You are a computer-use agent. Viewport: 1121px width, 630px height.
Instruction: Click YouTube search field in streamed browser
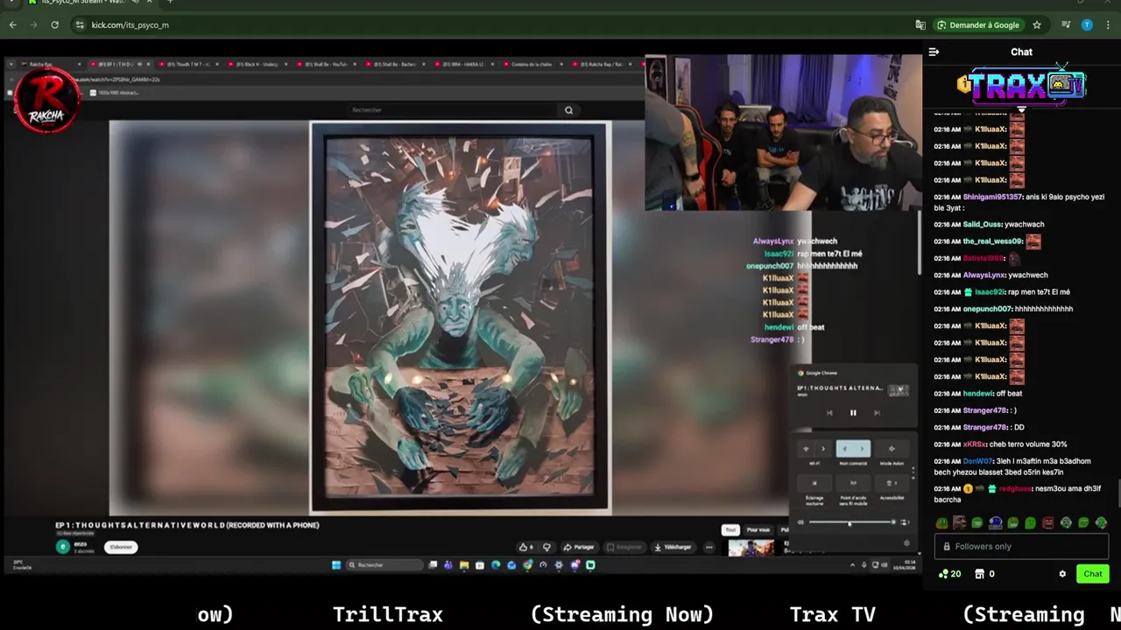(451, 109)
